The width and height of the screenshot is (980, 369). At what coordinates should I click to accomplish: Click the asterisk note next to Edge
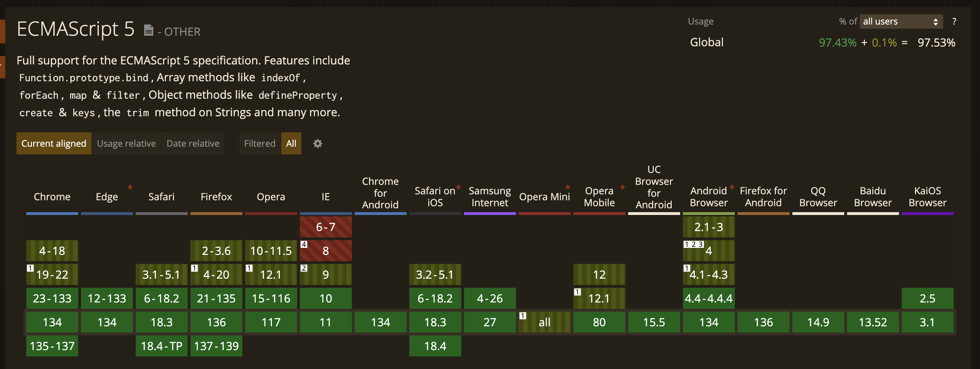[130, 188]
